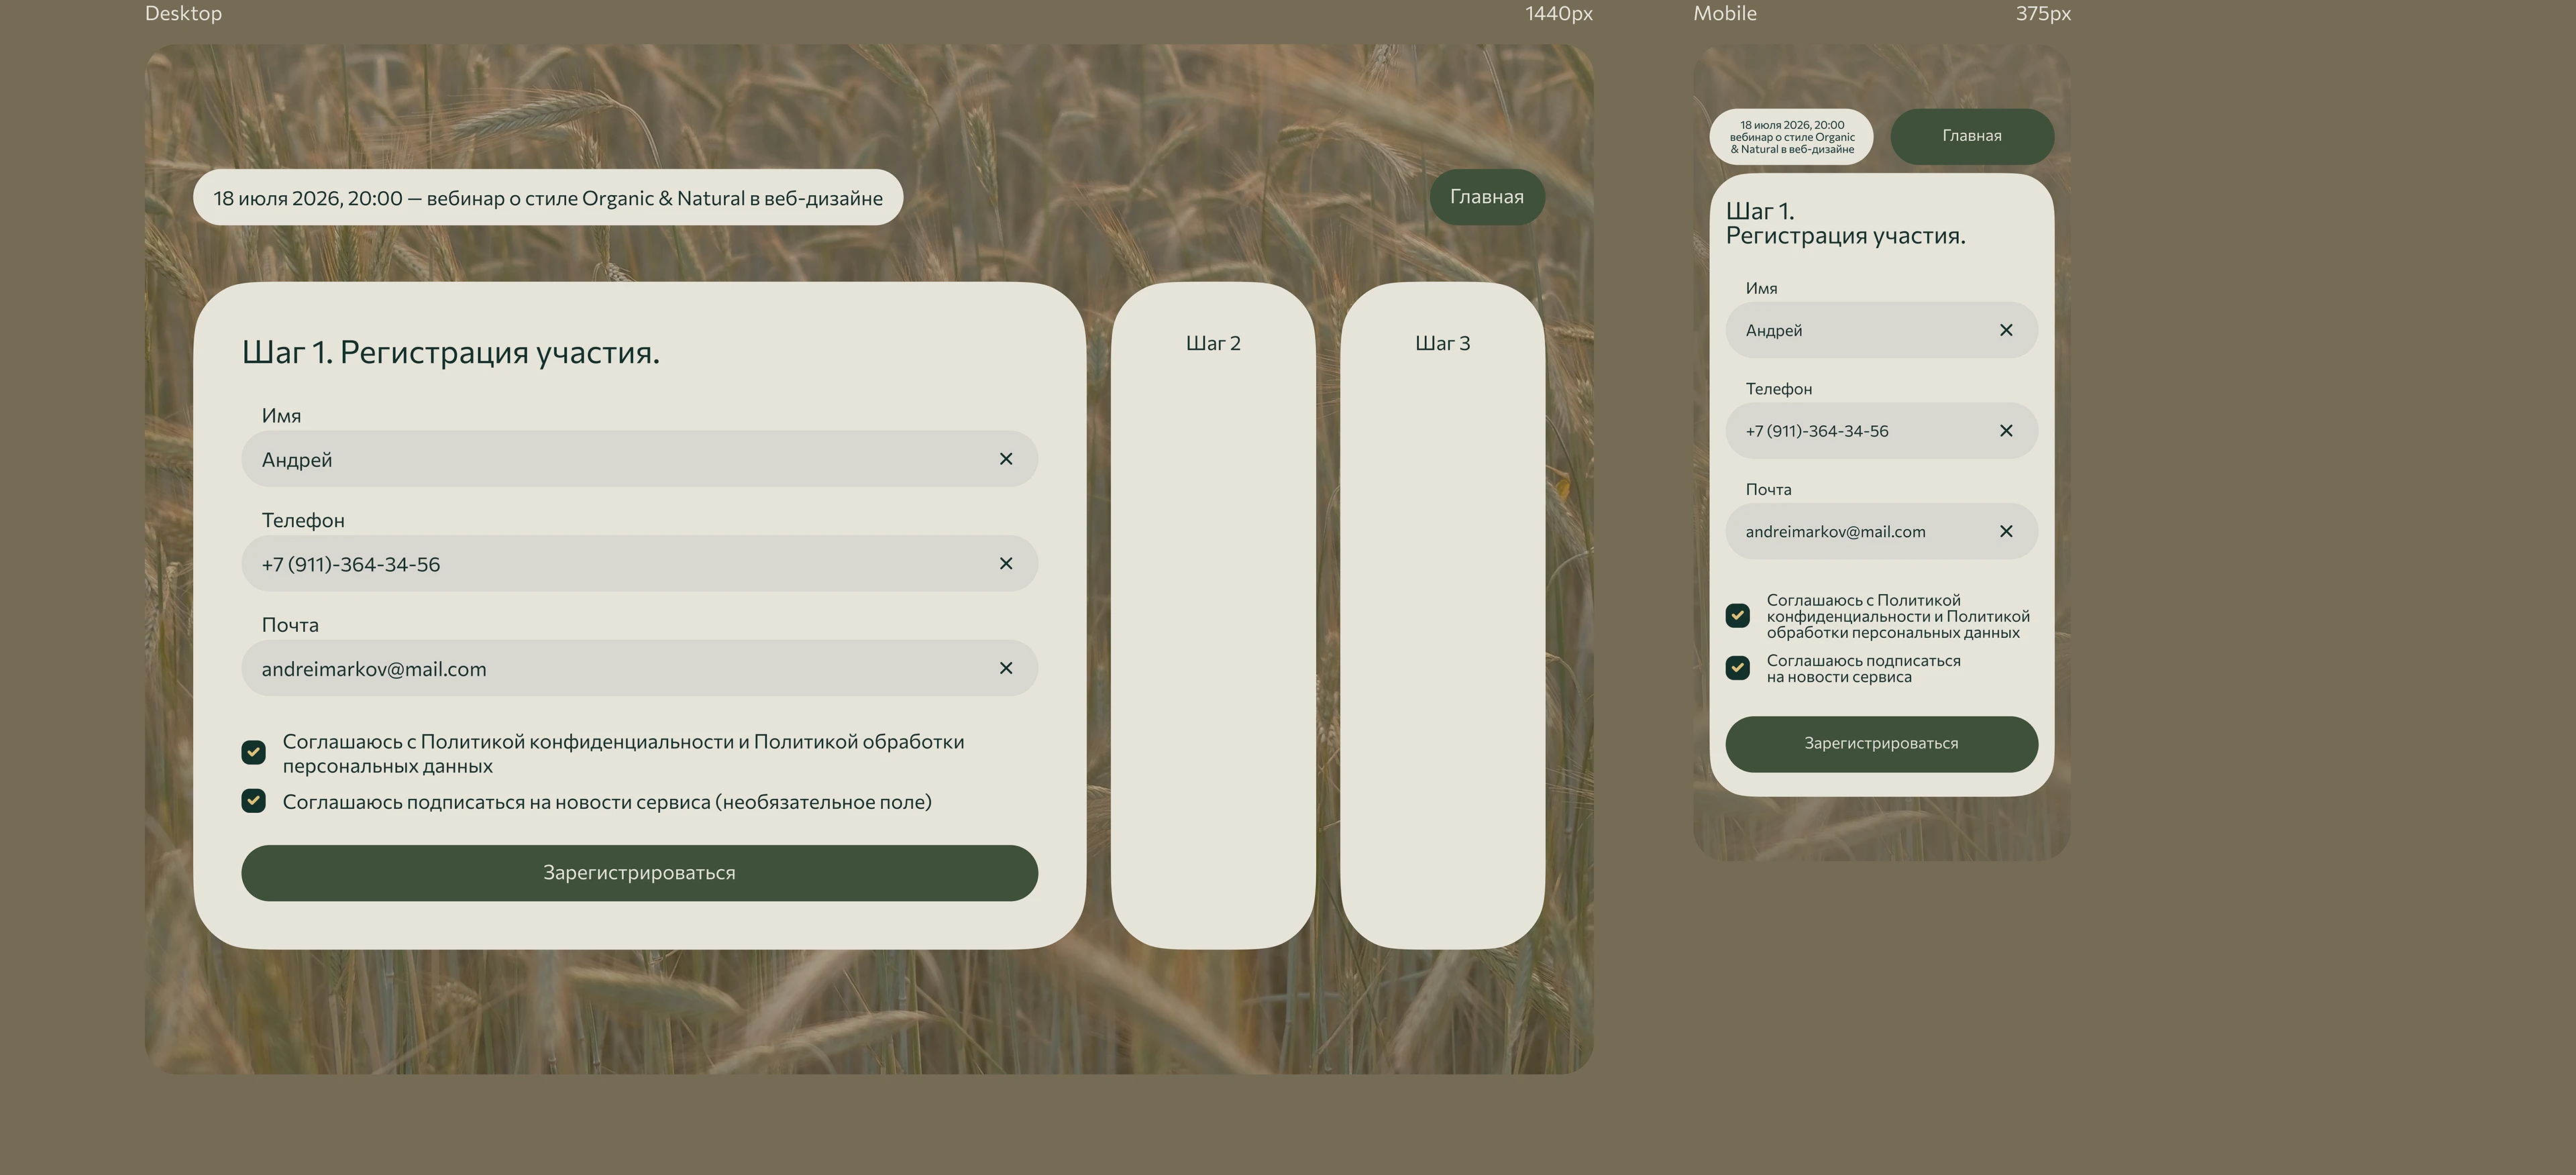Viewport: 2576px width, 1175px height.
Task: Click the desktop 'Имя' field label
Action: (x=281, y=416)
